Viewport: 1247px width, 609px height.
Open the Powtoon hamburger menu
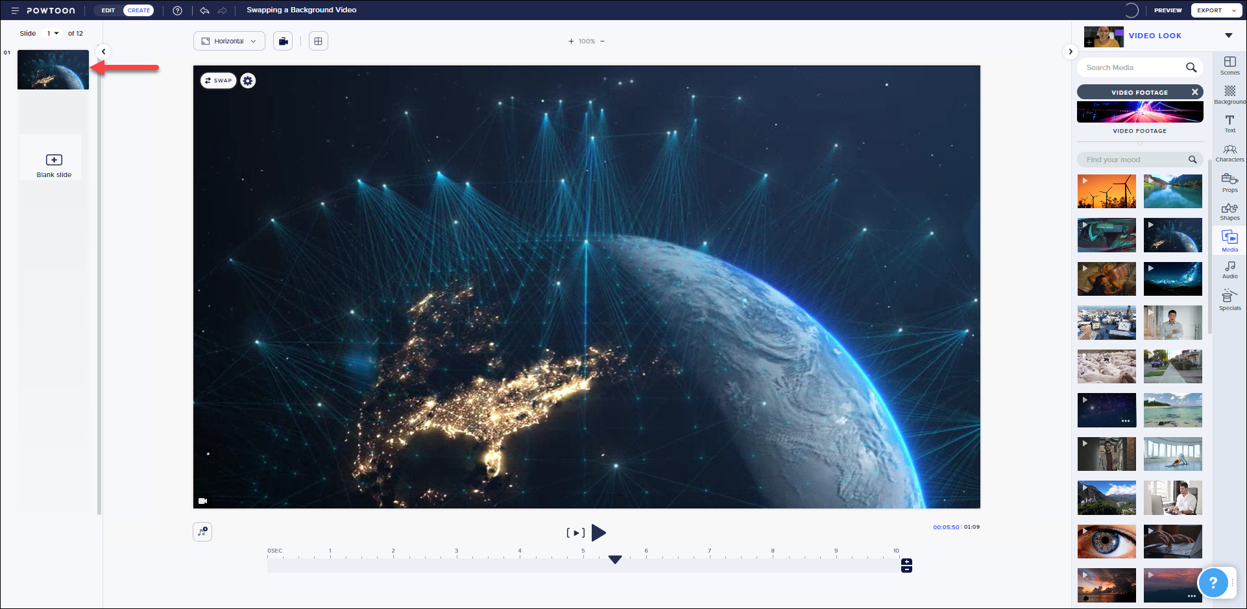[x=15, y=10]
